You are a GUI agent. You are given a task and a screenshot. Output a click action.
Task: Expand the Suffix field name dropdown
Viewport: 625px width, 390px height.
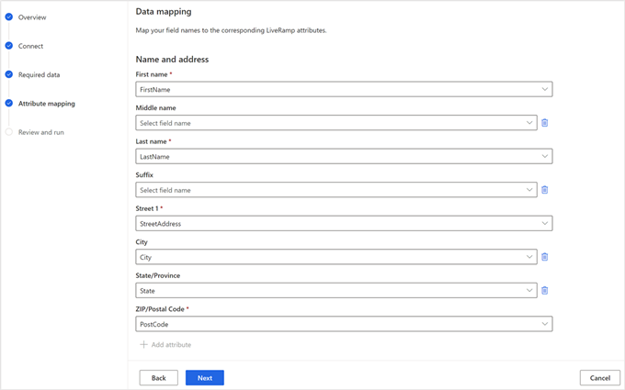(336, 190)
